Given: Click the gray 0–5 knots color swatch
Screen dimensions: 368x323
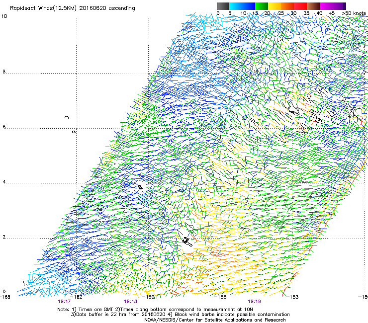Looking at the screenshot, I should (x=223, y=6).
